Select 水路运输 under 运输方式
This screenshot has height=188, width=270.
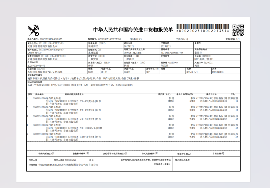click(93, 53)
